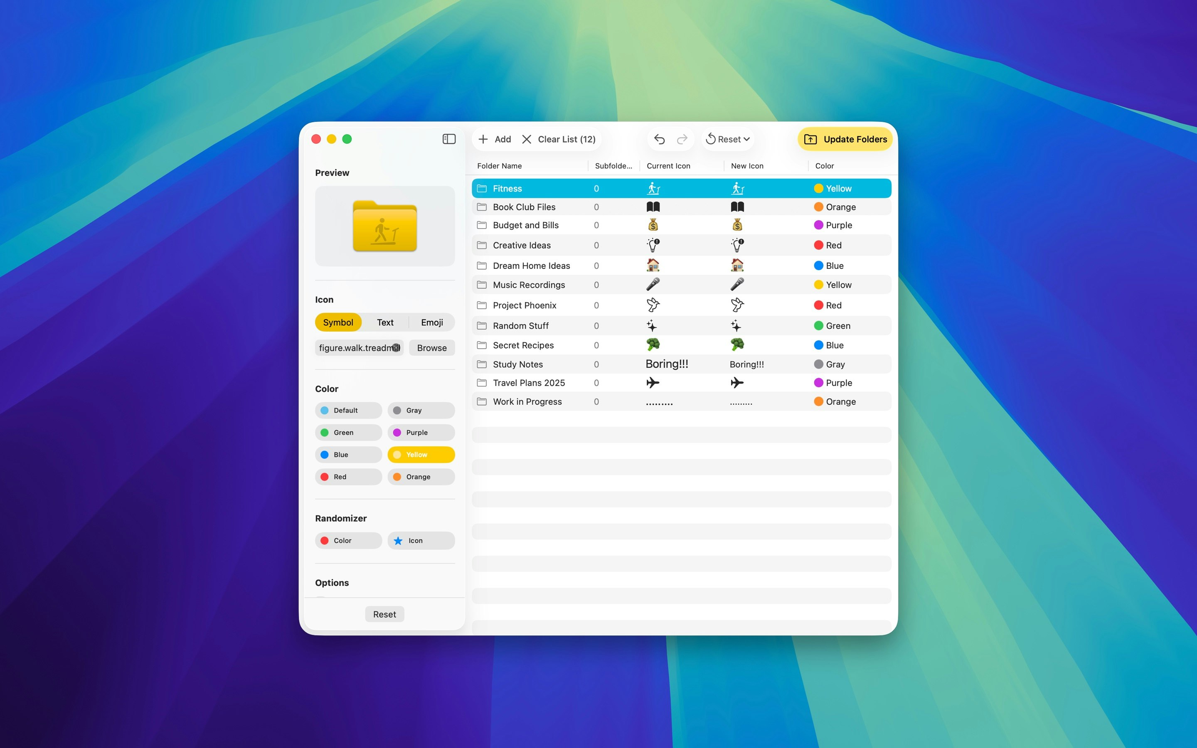1197x748 pixels.
Task: Switch to the Emoji icon tab
Action: pos(431,322)
